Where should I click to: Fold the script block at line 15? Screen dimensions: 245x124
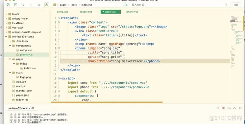click(59, 78)
